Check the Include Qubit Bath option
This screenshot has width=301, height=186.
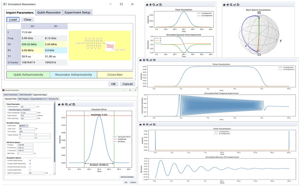[30, 170]
